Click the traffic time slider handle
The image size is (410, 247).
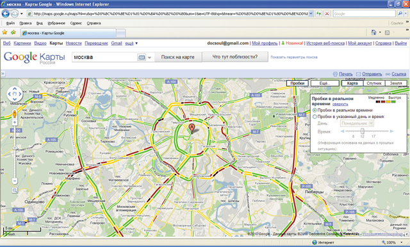tap(363, 131)
